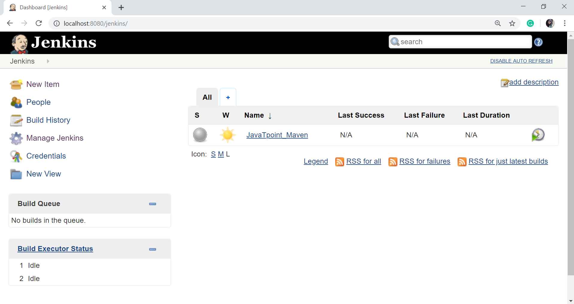The width and height of the screenshot is (574, 304).
Task: Click the Last Failure column header
Action: (424, 115)
